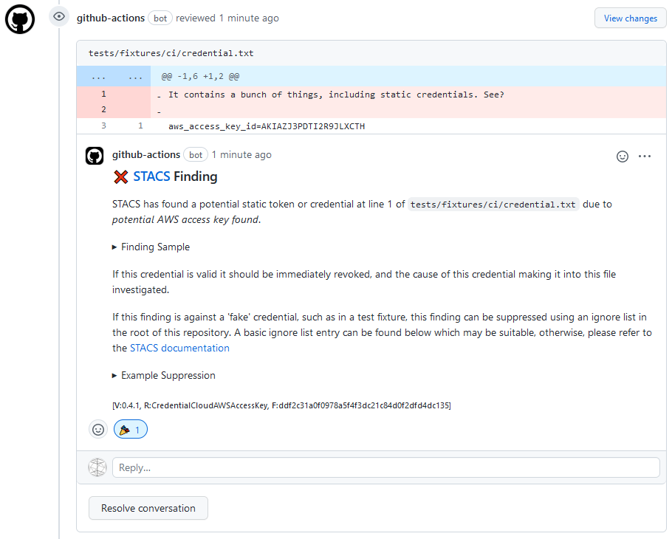This screenshot has height=539, width=672.
Task: Toggle the party popper reaction with count 1
Action: 131,429
